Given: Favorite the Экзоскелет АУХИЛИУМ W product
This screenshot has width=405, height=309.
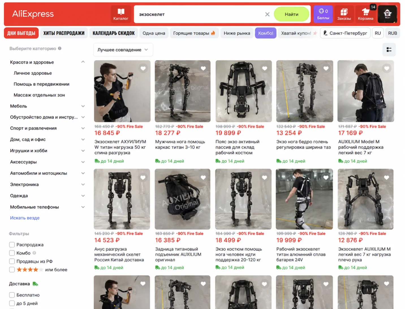Looking at the screenshot, I should (x=143, y=68).
